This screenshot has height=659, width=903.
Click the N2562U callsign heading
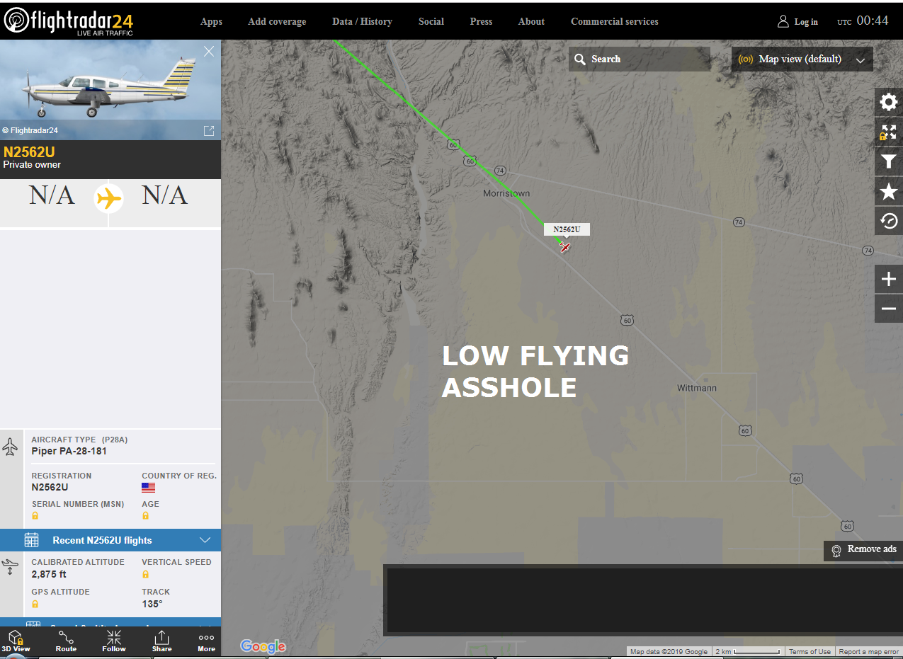point(29,152)
